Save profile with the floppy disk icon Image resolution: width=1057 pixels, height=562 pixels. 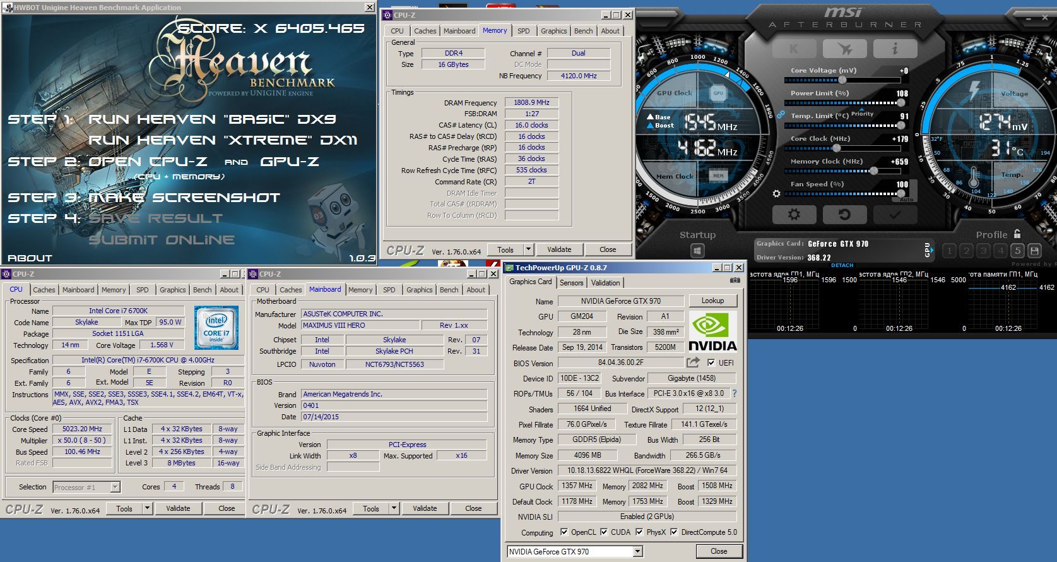pos(1034,251)
